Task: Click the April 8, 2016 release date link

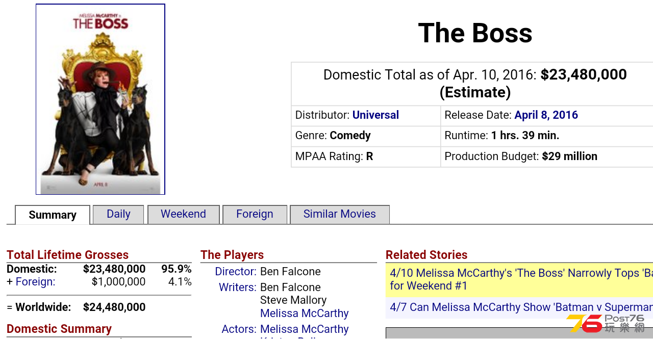Action: point(546,115)
